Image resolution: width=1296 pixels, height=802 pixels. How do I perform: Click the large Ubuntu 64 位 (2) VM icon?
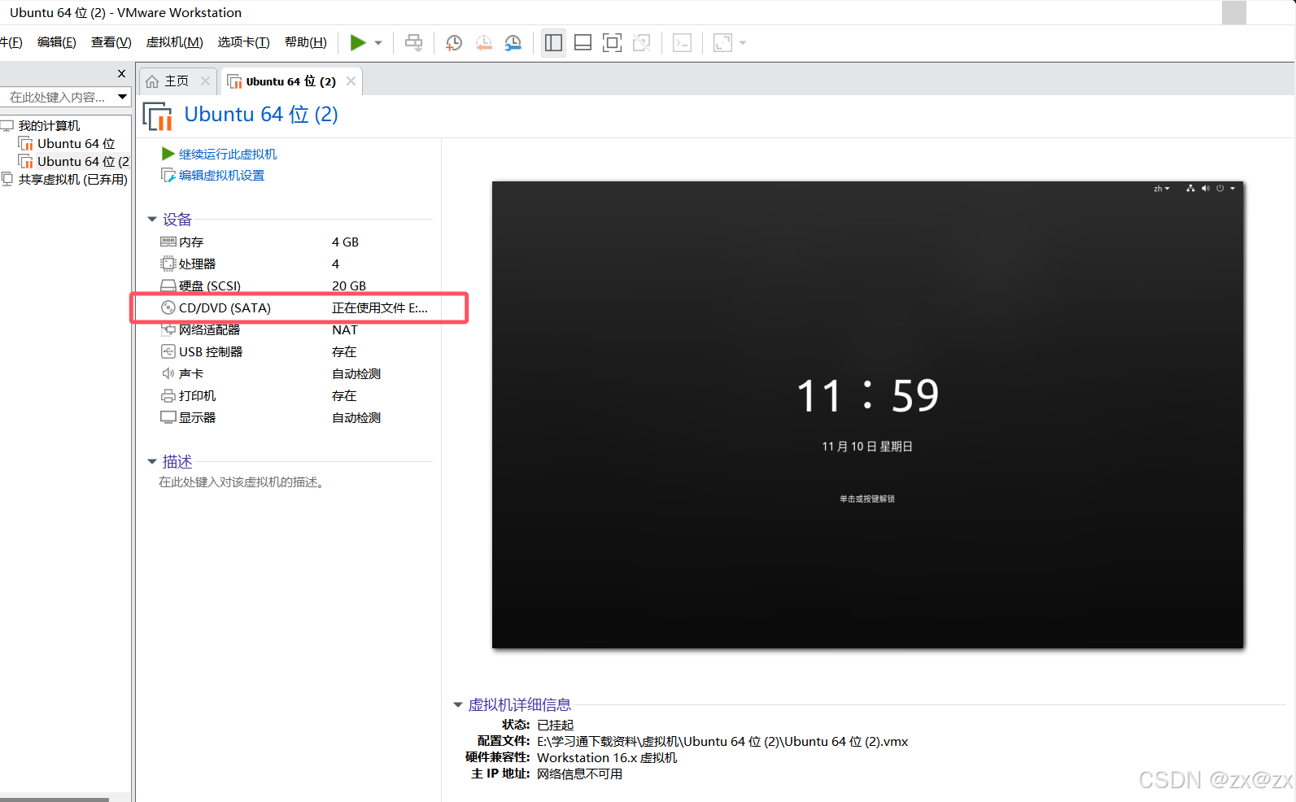tap(158, 116)
